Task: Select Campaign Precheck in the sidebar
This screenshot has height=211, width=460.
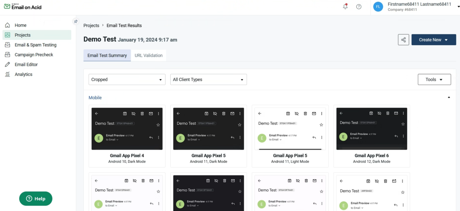Action: tap(34, 55)
